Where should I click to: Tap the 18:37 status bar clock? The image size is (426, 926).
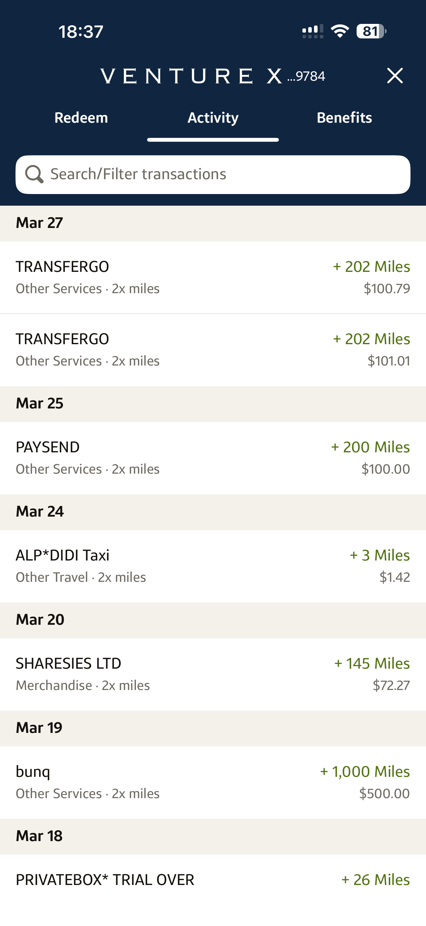tap(81, 32)
